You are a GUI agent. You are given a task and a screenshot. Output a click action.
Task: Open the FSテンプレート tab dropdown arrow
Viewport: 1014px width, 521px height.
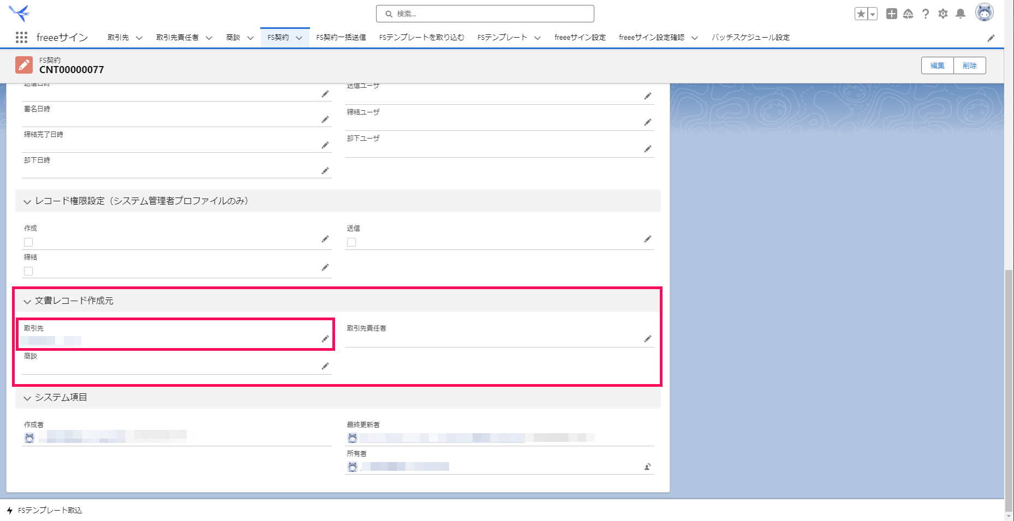[x=538, y=38]
